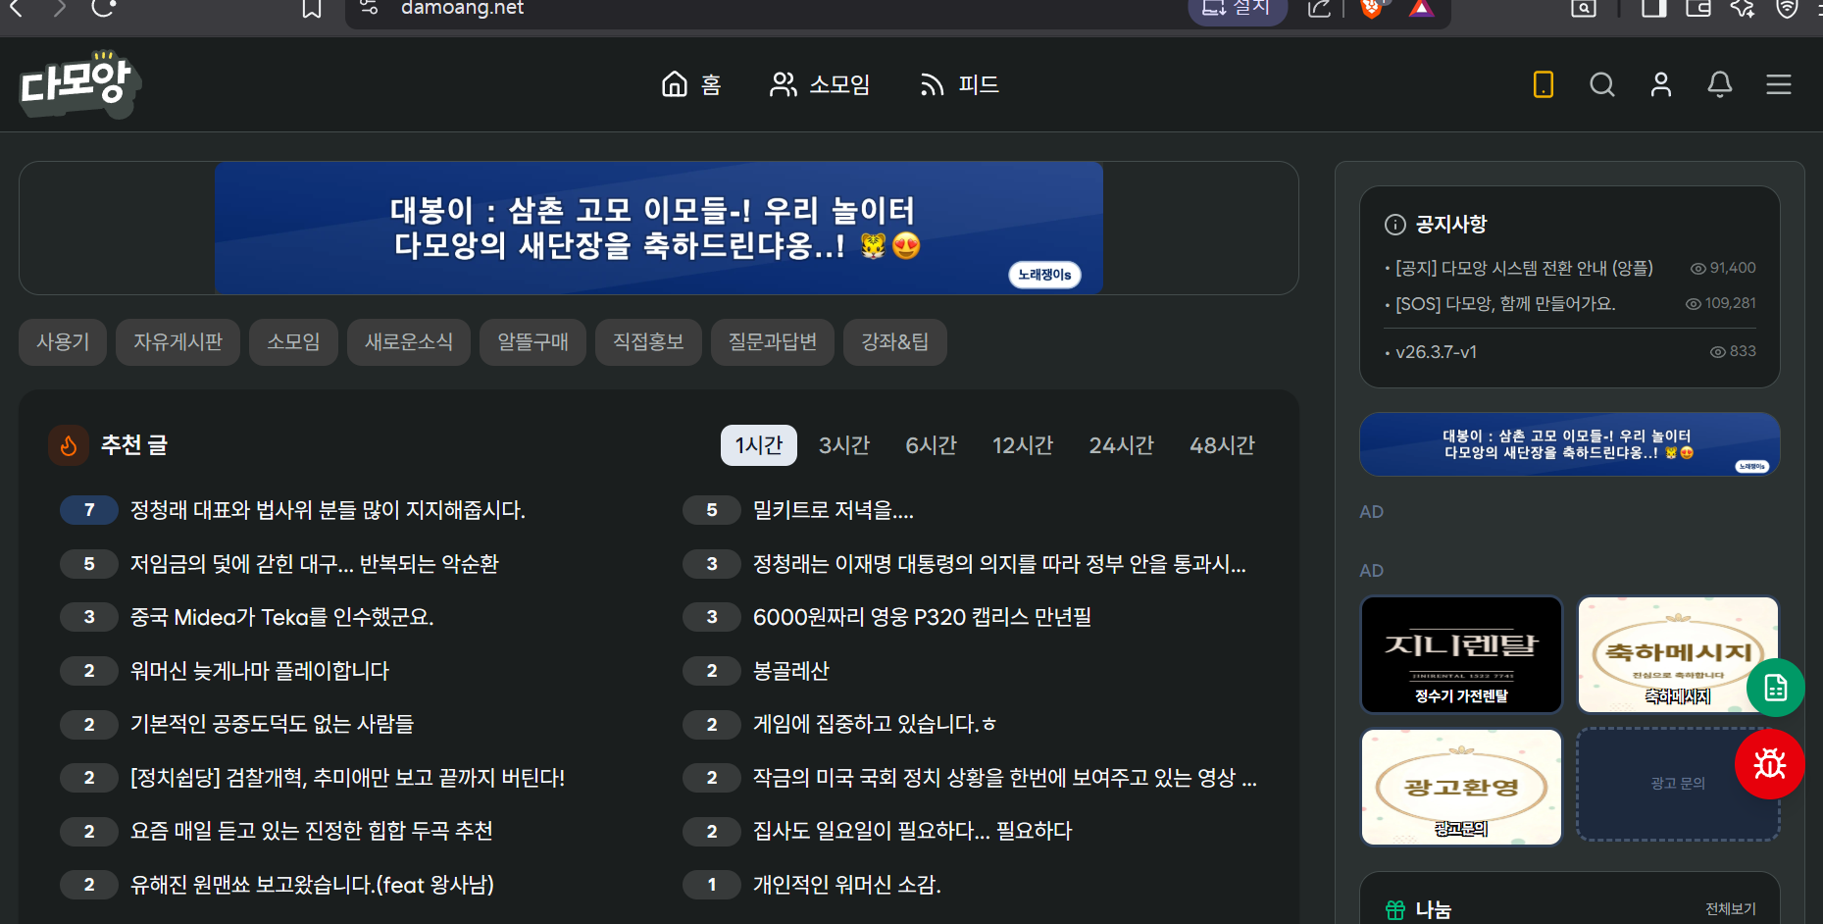This screenshot has height=924, width=1823.
Task: Open post 6000원짜리 영웅 P320 캡리스 만년필
Action: [x=922, y=617]
